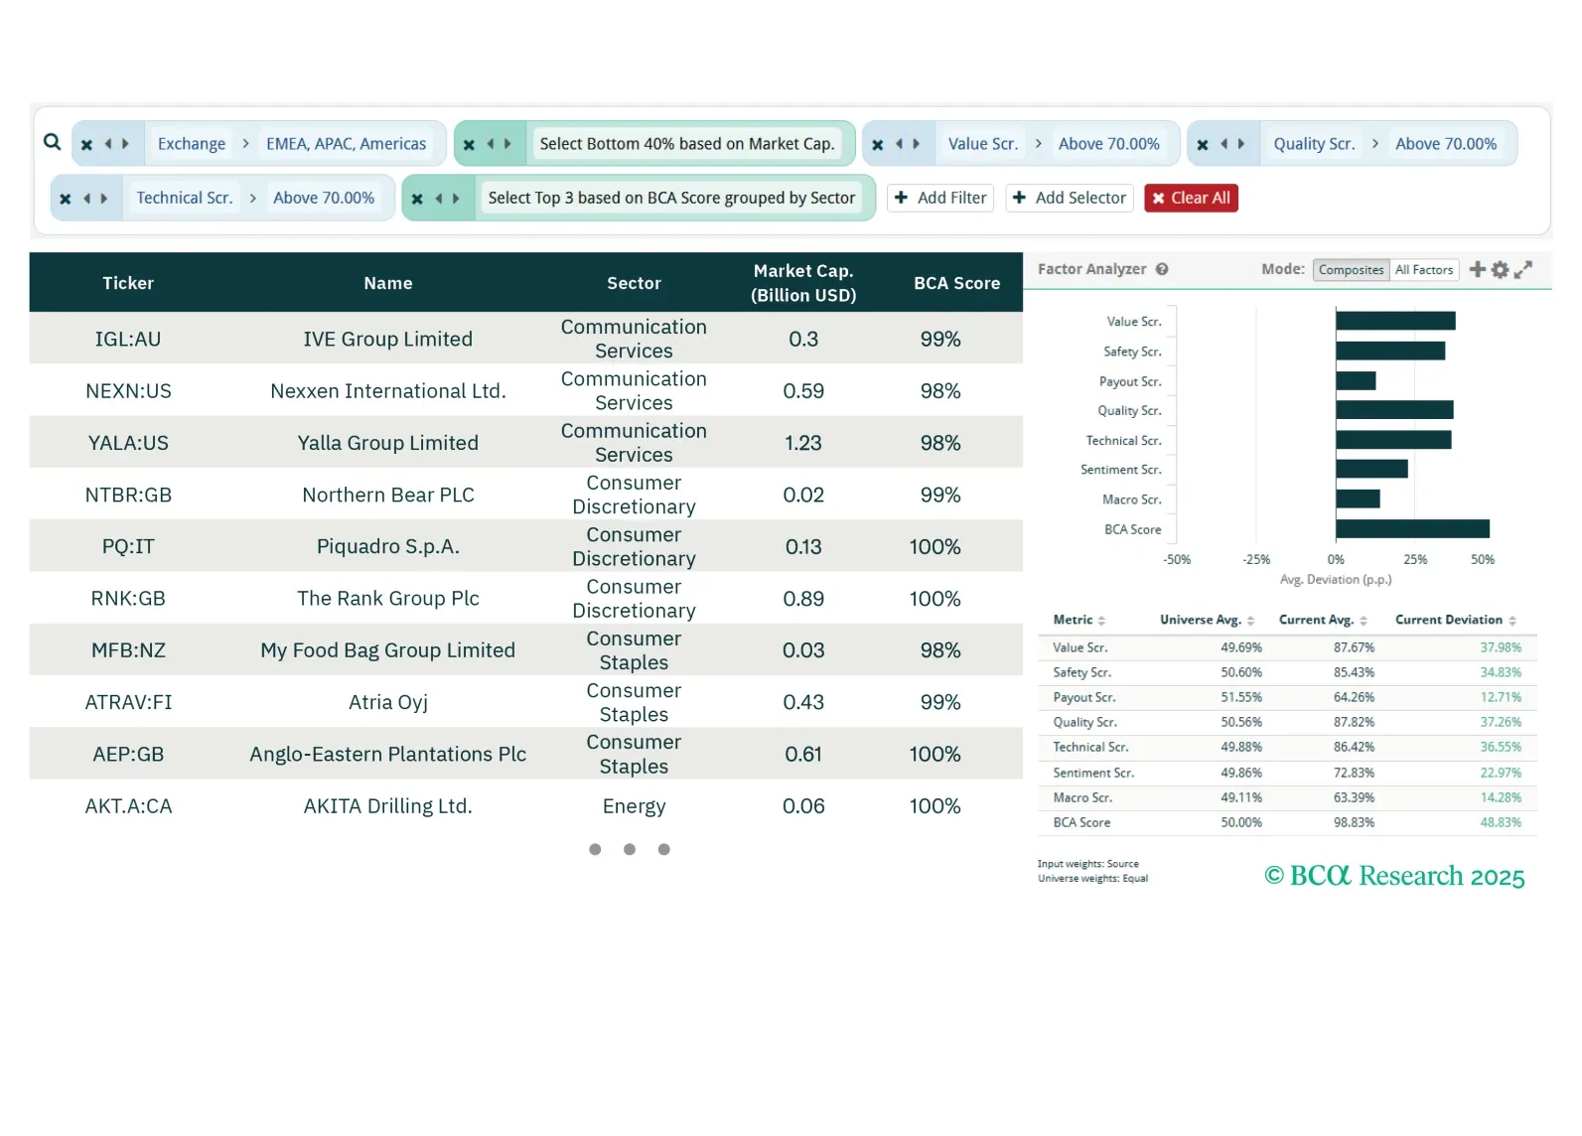Move the Technical Scr. filter left
1582x1136 pixels.
tap(87, 199)
